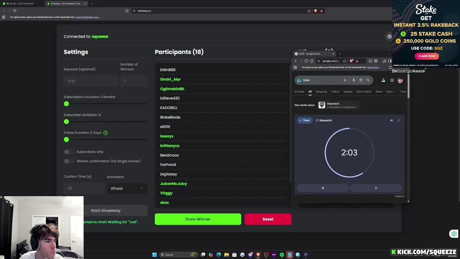Expand the timer to fullscreen

tap(399, 121)
